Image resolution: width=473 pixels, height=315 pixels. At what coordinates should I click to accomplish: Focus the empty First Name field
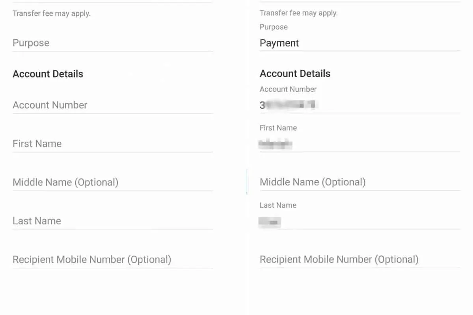(x=112, y=144)
